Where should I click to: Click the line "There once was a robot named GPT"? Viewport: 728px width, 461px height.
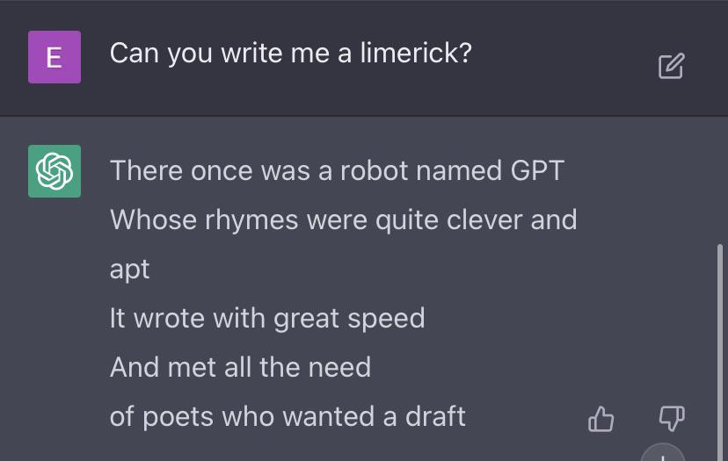point(337,169)
